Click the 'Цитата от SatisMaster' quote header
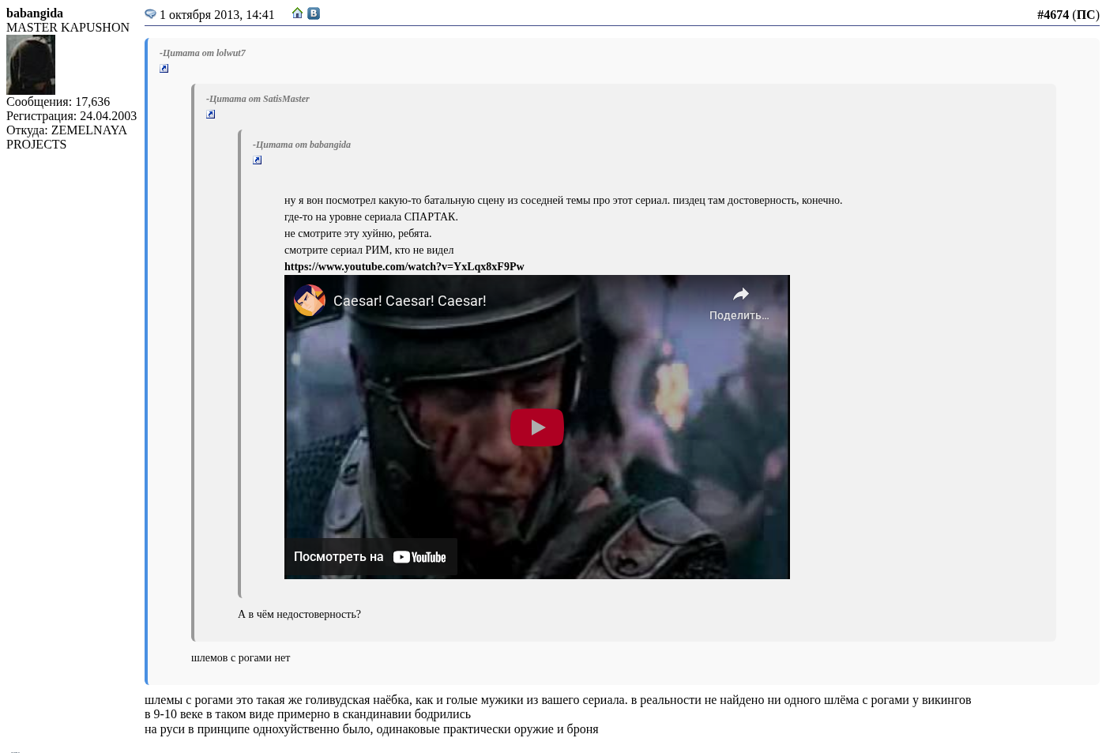The height and width of the screenshot is (753, 1106). click(x=258, y=99)
